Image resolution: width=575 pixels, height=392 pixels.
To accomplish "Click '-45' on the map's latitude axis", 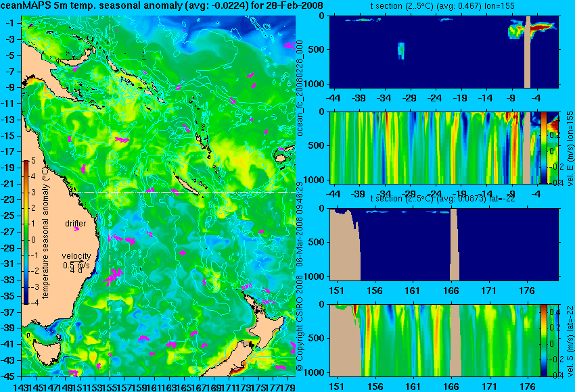I will 8,376.
